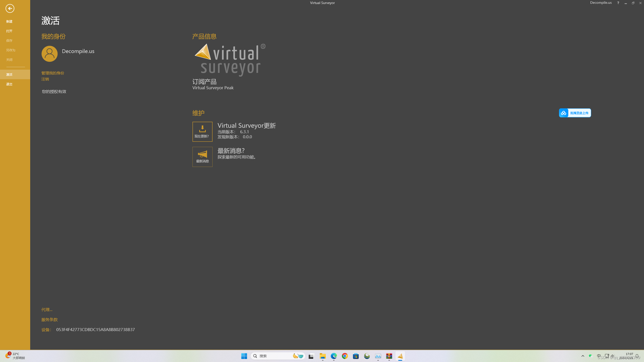This screenshot has width=644, height=362.
Task: Select 打开 in the sidebar menu
Action: click(x=9, y=31)
